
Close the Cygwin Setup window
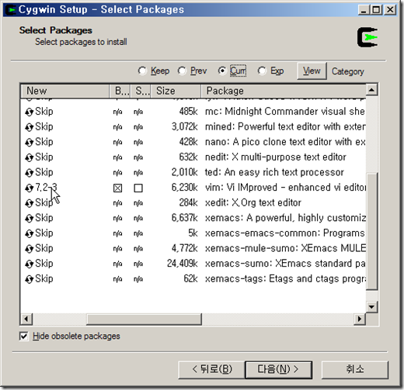point(390,10)
